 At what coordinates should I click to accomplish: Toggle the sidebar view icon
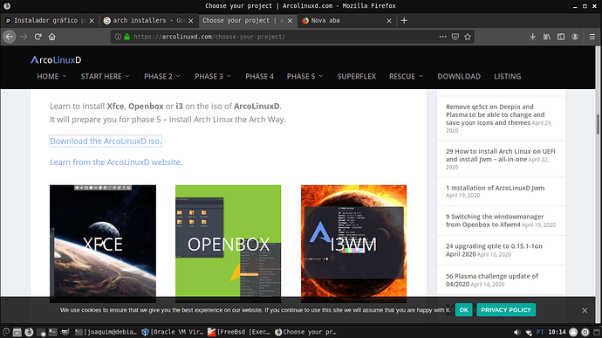pyautogui.click(x=561, y=37)
